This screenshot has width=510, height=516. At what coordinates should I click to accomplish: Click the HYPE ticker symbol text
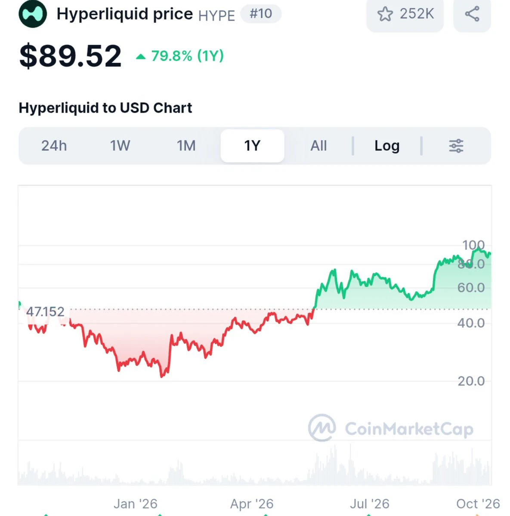(x=216, y=15)
